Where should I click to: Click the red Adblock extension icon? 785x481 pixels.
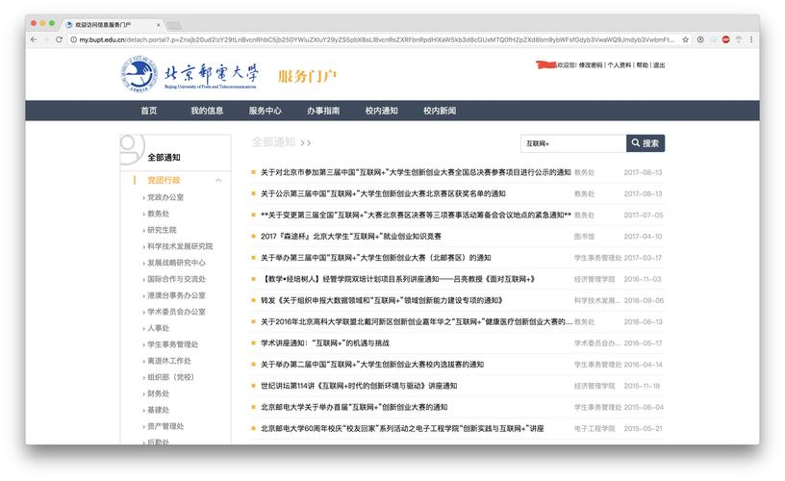tap(725, 39)
